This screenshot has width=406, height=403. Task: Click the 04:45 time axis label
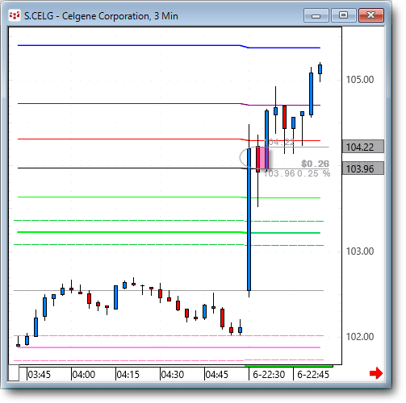point(217,375)
